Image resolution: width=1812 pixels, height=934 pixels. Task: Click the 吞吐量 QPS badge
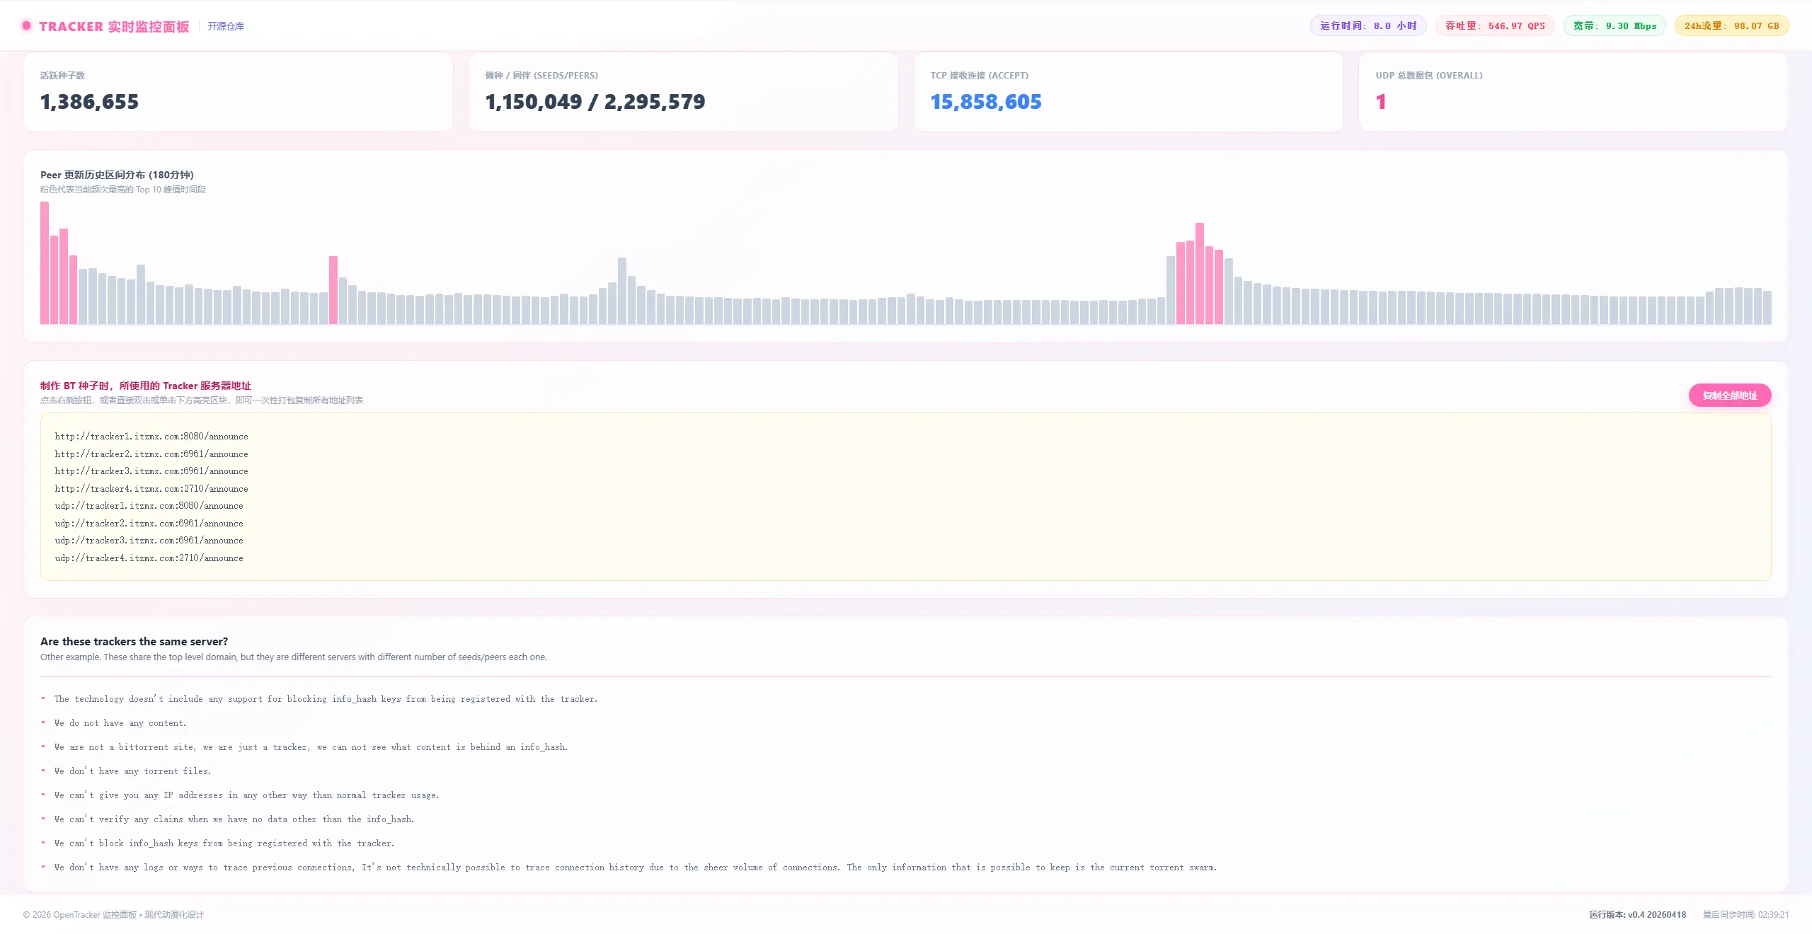(x=1495, y=26)
